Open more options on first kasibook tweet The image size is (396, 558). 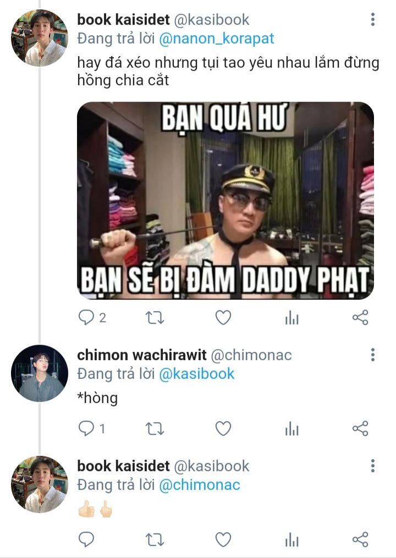[373, 20]
